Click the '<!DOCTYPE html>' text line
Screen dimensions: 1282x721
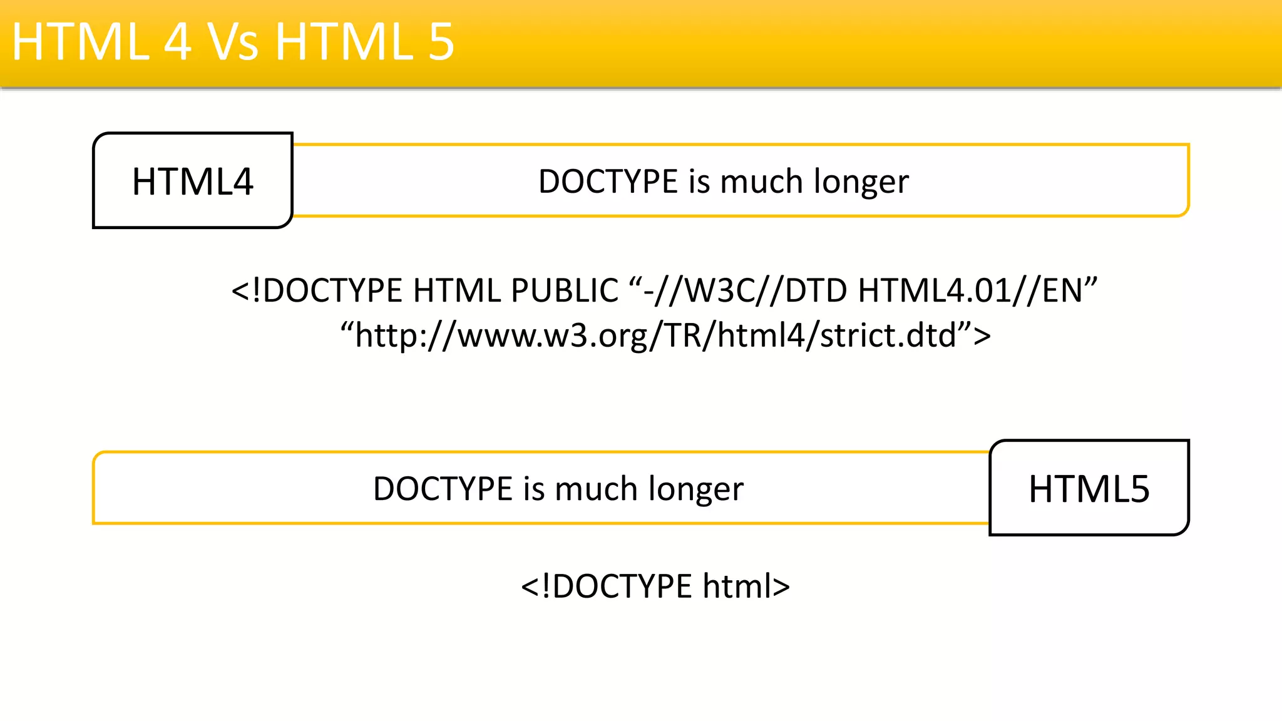point(655,586)
